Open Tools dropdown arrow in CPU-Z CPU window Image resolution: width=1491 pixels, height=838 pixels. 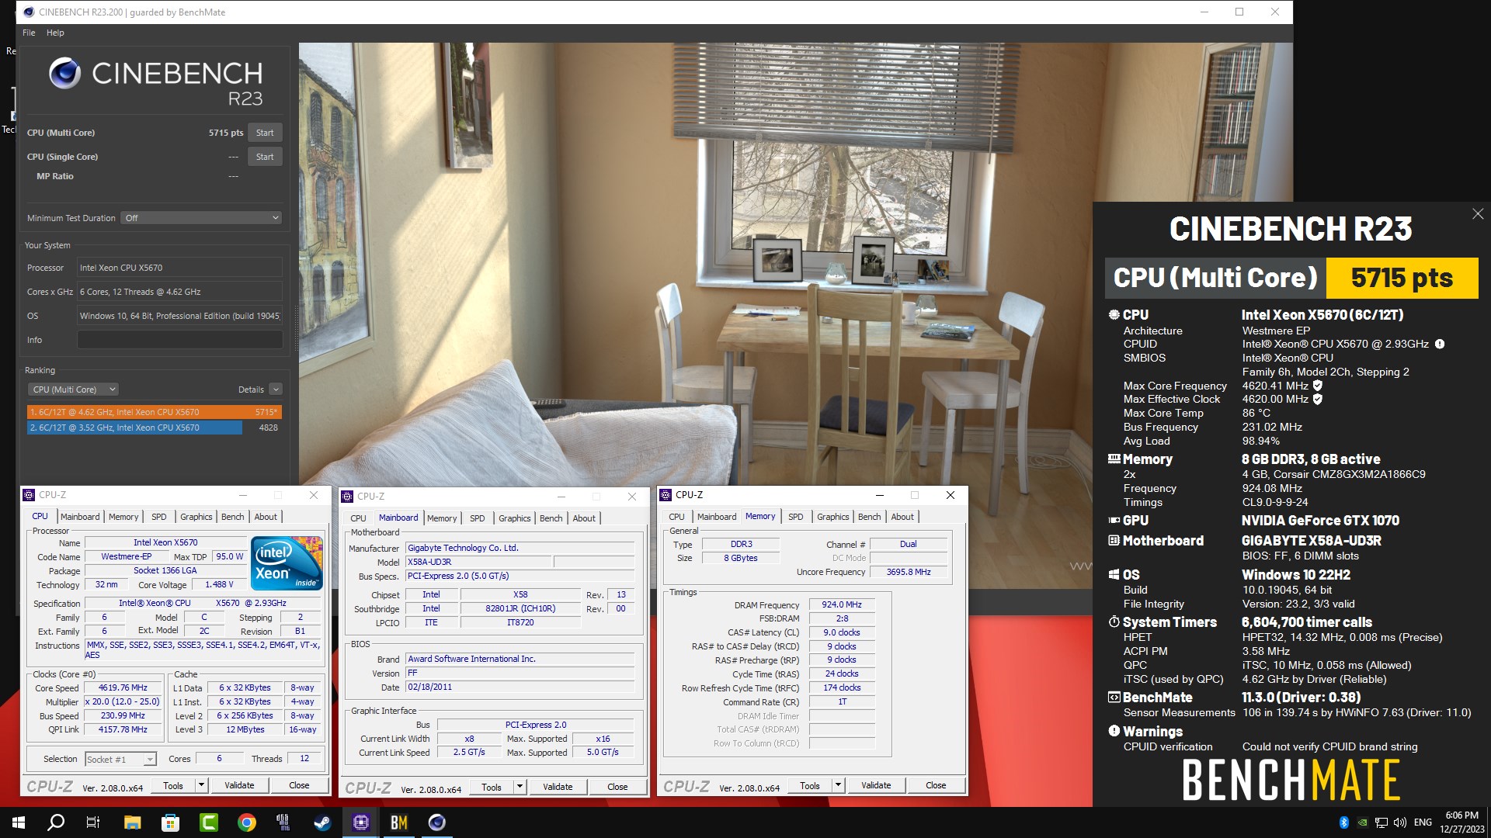coord(200,785)
